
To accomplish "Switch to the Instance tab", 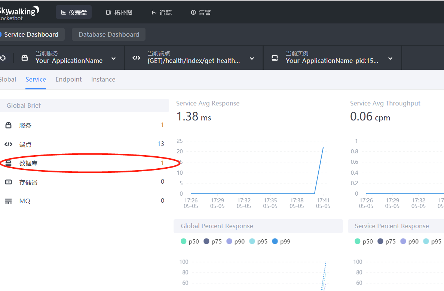I will click(x=103, y=79).
